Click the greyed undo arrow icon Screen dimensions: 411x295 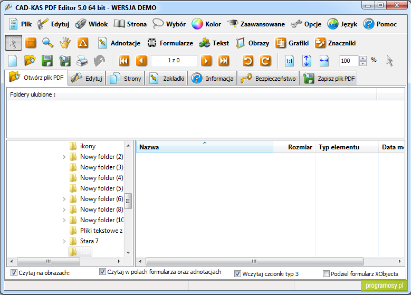(99, 61)
